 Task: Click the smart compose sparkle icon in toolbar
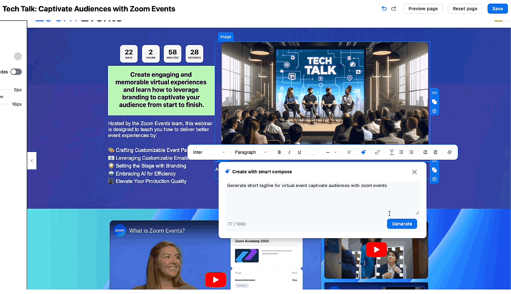point(363,152)
